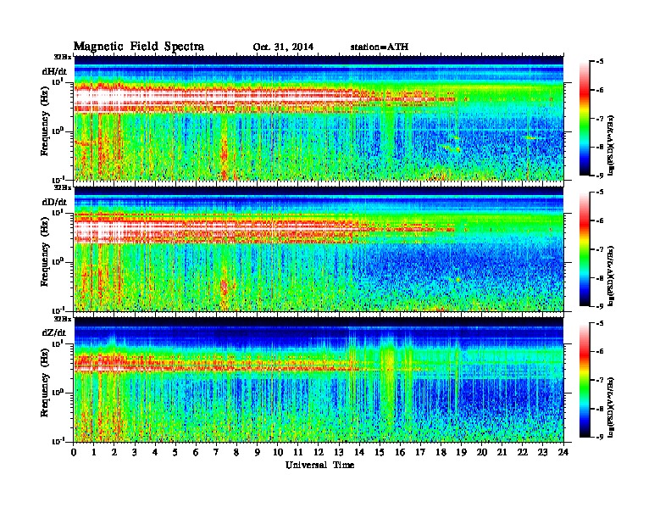Select the dD/dt panel color scale bar
671x519 pixels.
(585, 249)
